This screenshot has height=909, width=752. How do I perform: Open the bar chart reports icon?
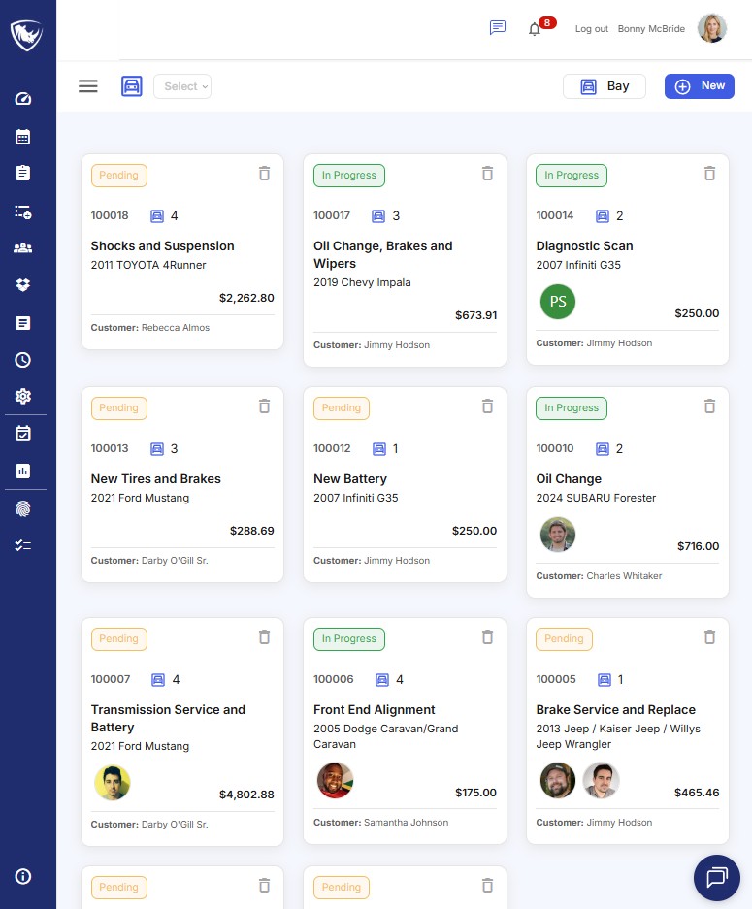[x=23, y=471]
